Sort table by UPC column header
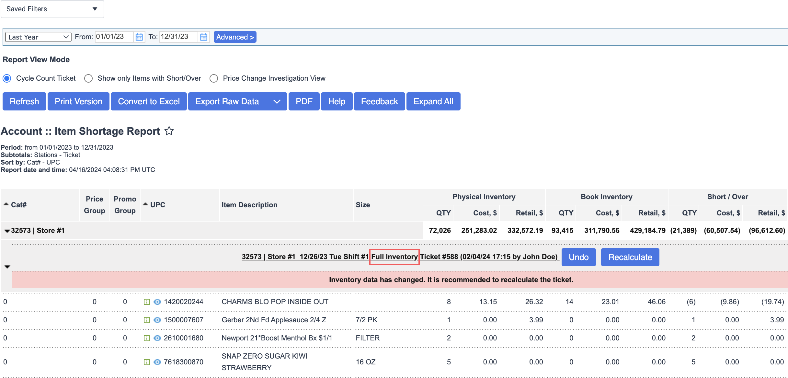788x378 pixels. pos(157,205)
